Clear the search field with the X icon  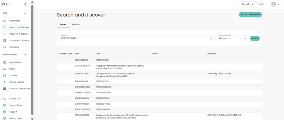pos(211,38)
